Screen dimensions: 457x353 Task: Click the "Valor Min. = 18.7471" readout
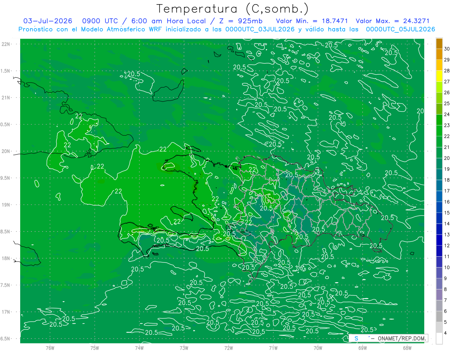pos(311,21)
